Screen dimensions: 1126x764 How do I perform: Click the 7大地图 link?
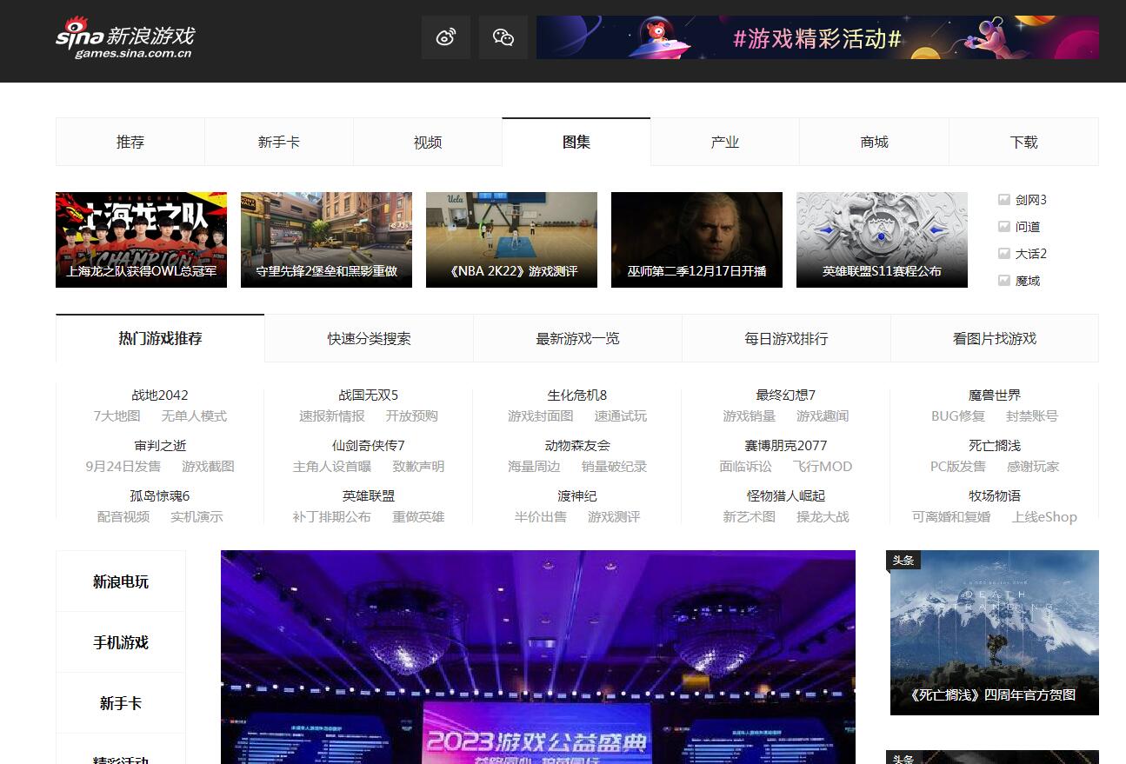[x=117, y=416]
